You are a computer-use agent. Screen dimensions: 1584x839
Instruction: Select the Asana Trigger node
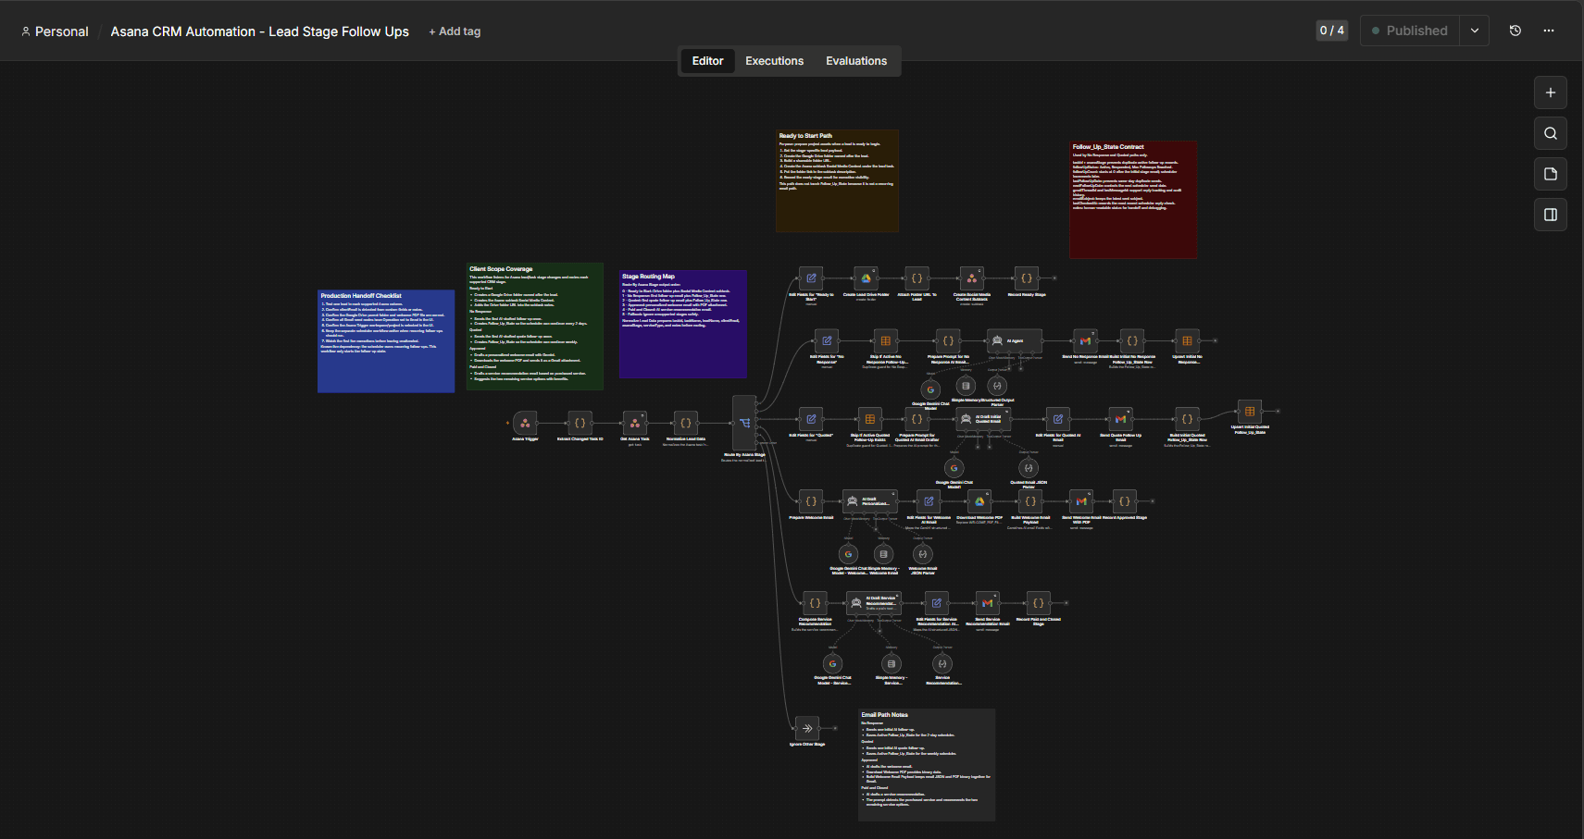click(525, 423)
